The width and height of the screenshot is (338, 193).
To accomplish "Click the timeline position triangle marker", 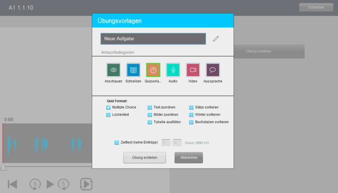I will coord(3,167).
